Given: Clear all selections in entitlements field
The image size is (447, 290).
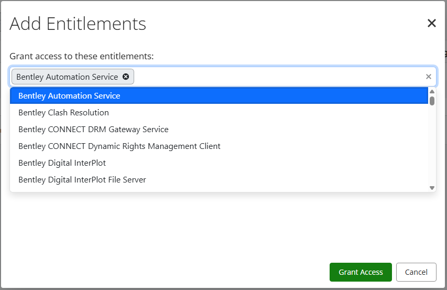Looking at the screenshot, I should tap(428, 77).
